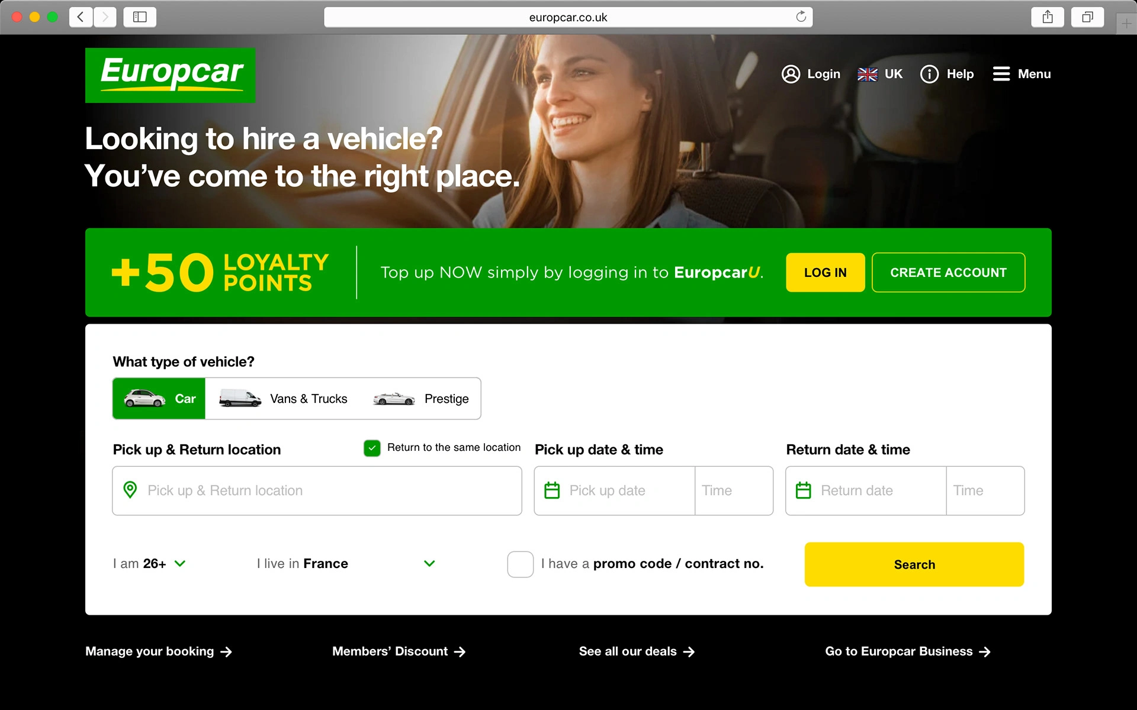The width and height of the screenshot is (1137, 710).
Task: Expand the I am 26+ age dropdown
Action: click(149, 564)
